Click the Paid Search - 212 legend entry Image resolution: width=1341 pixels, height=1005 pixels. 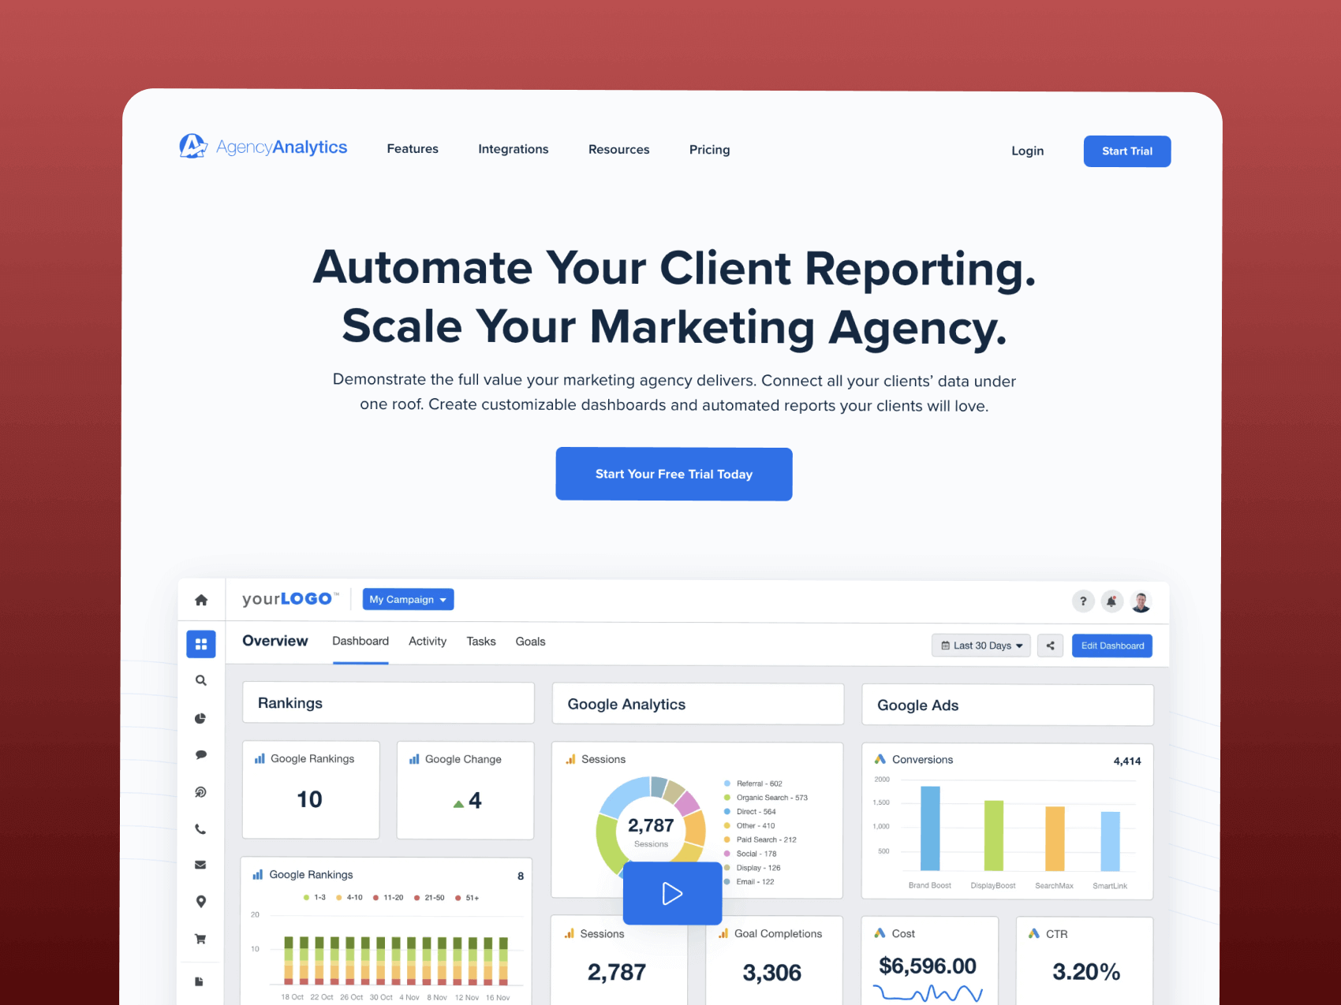[760, 839]
